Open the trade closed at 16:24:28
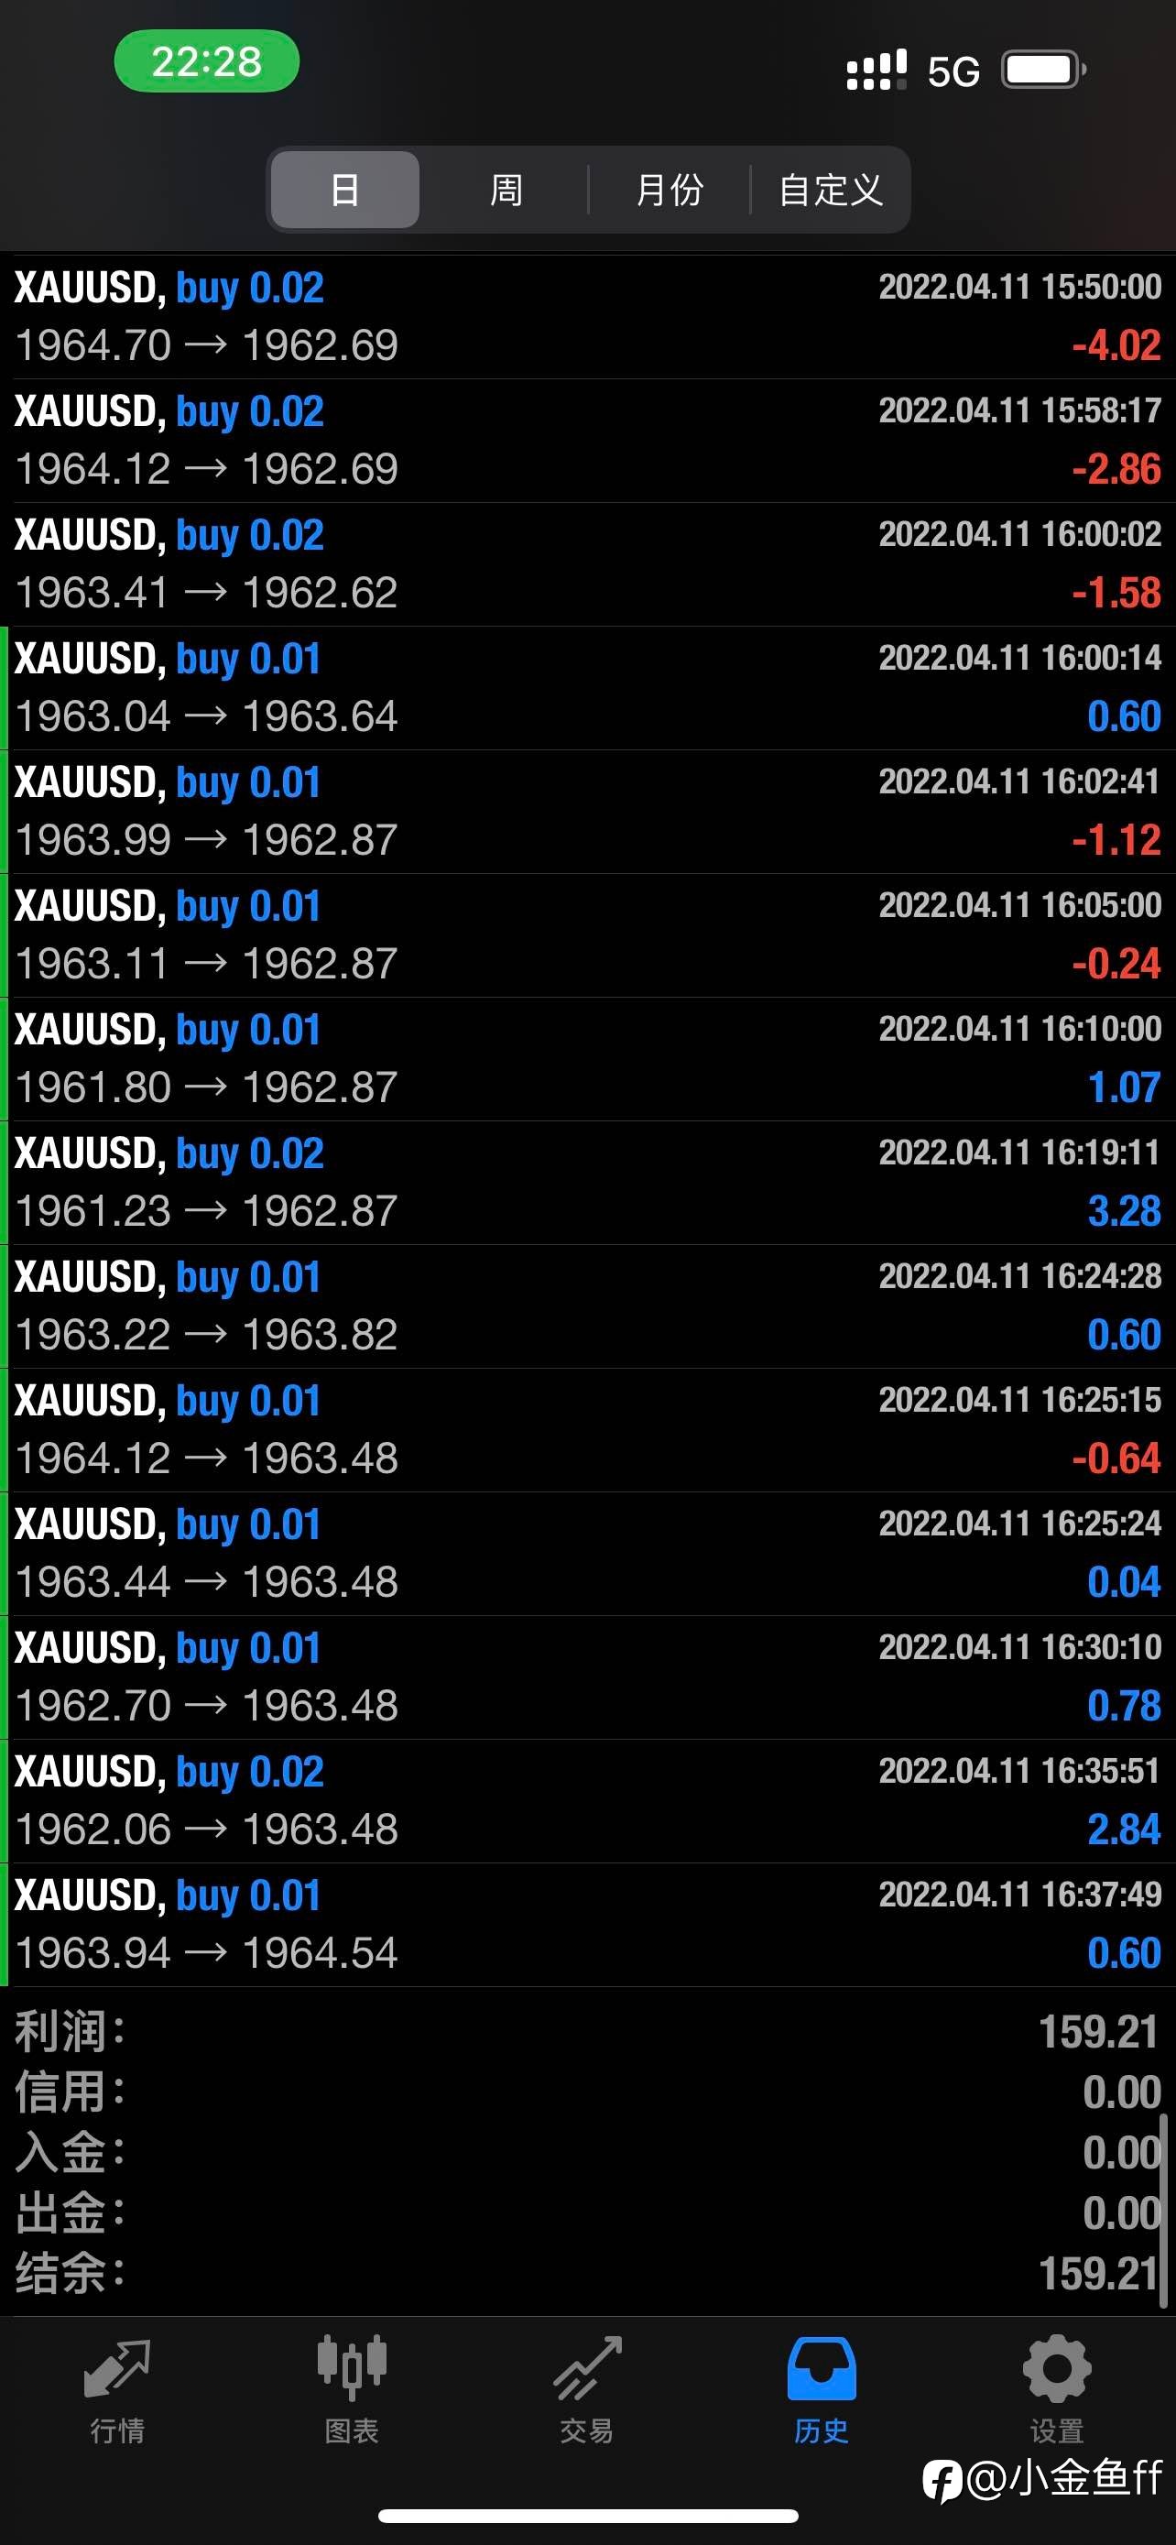Viewport: 1176px width, 2545px height. pos(587,1306)
